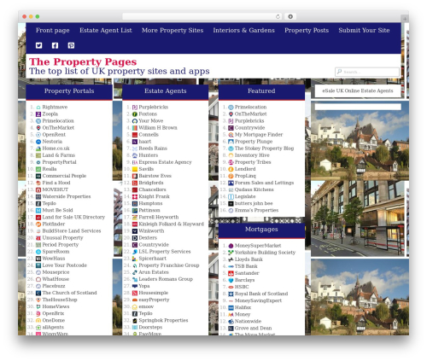Open Property Franchise Group link
The image size is (427, 361).
click(x=169, y=265)
